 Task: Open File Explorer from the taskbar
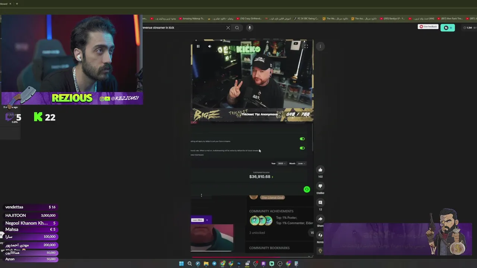(206, 264)
